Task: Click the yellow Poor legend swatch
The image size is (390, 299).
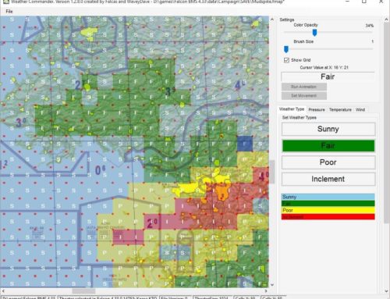Action: tap(328, 210)
